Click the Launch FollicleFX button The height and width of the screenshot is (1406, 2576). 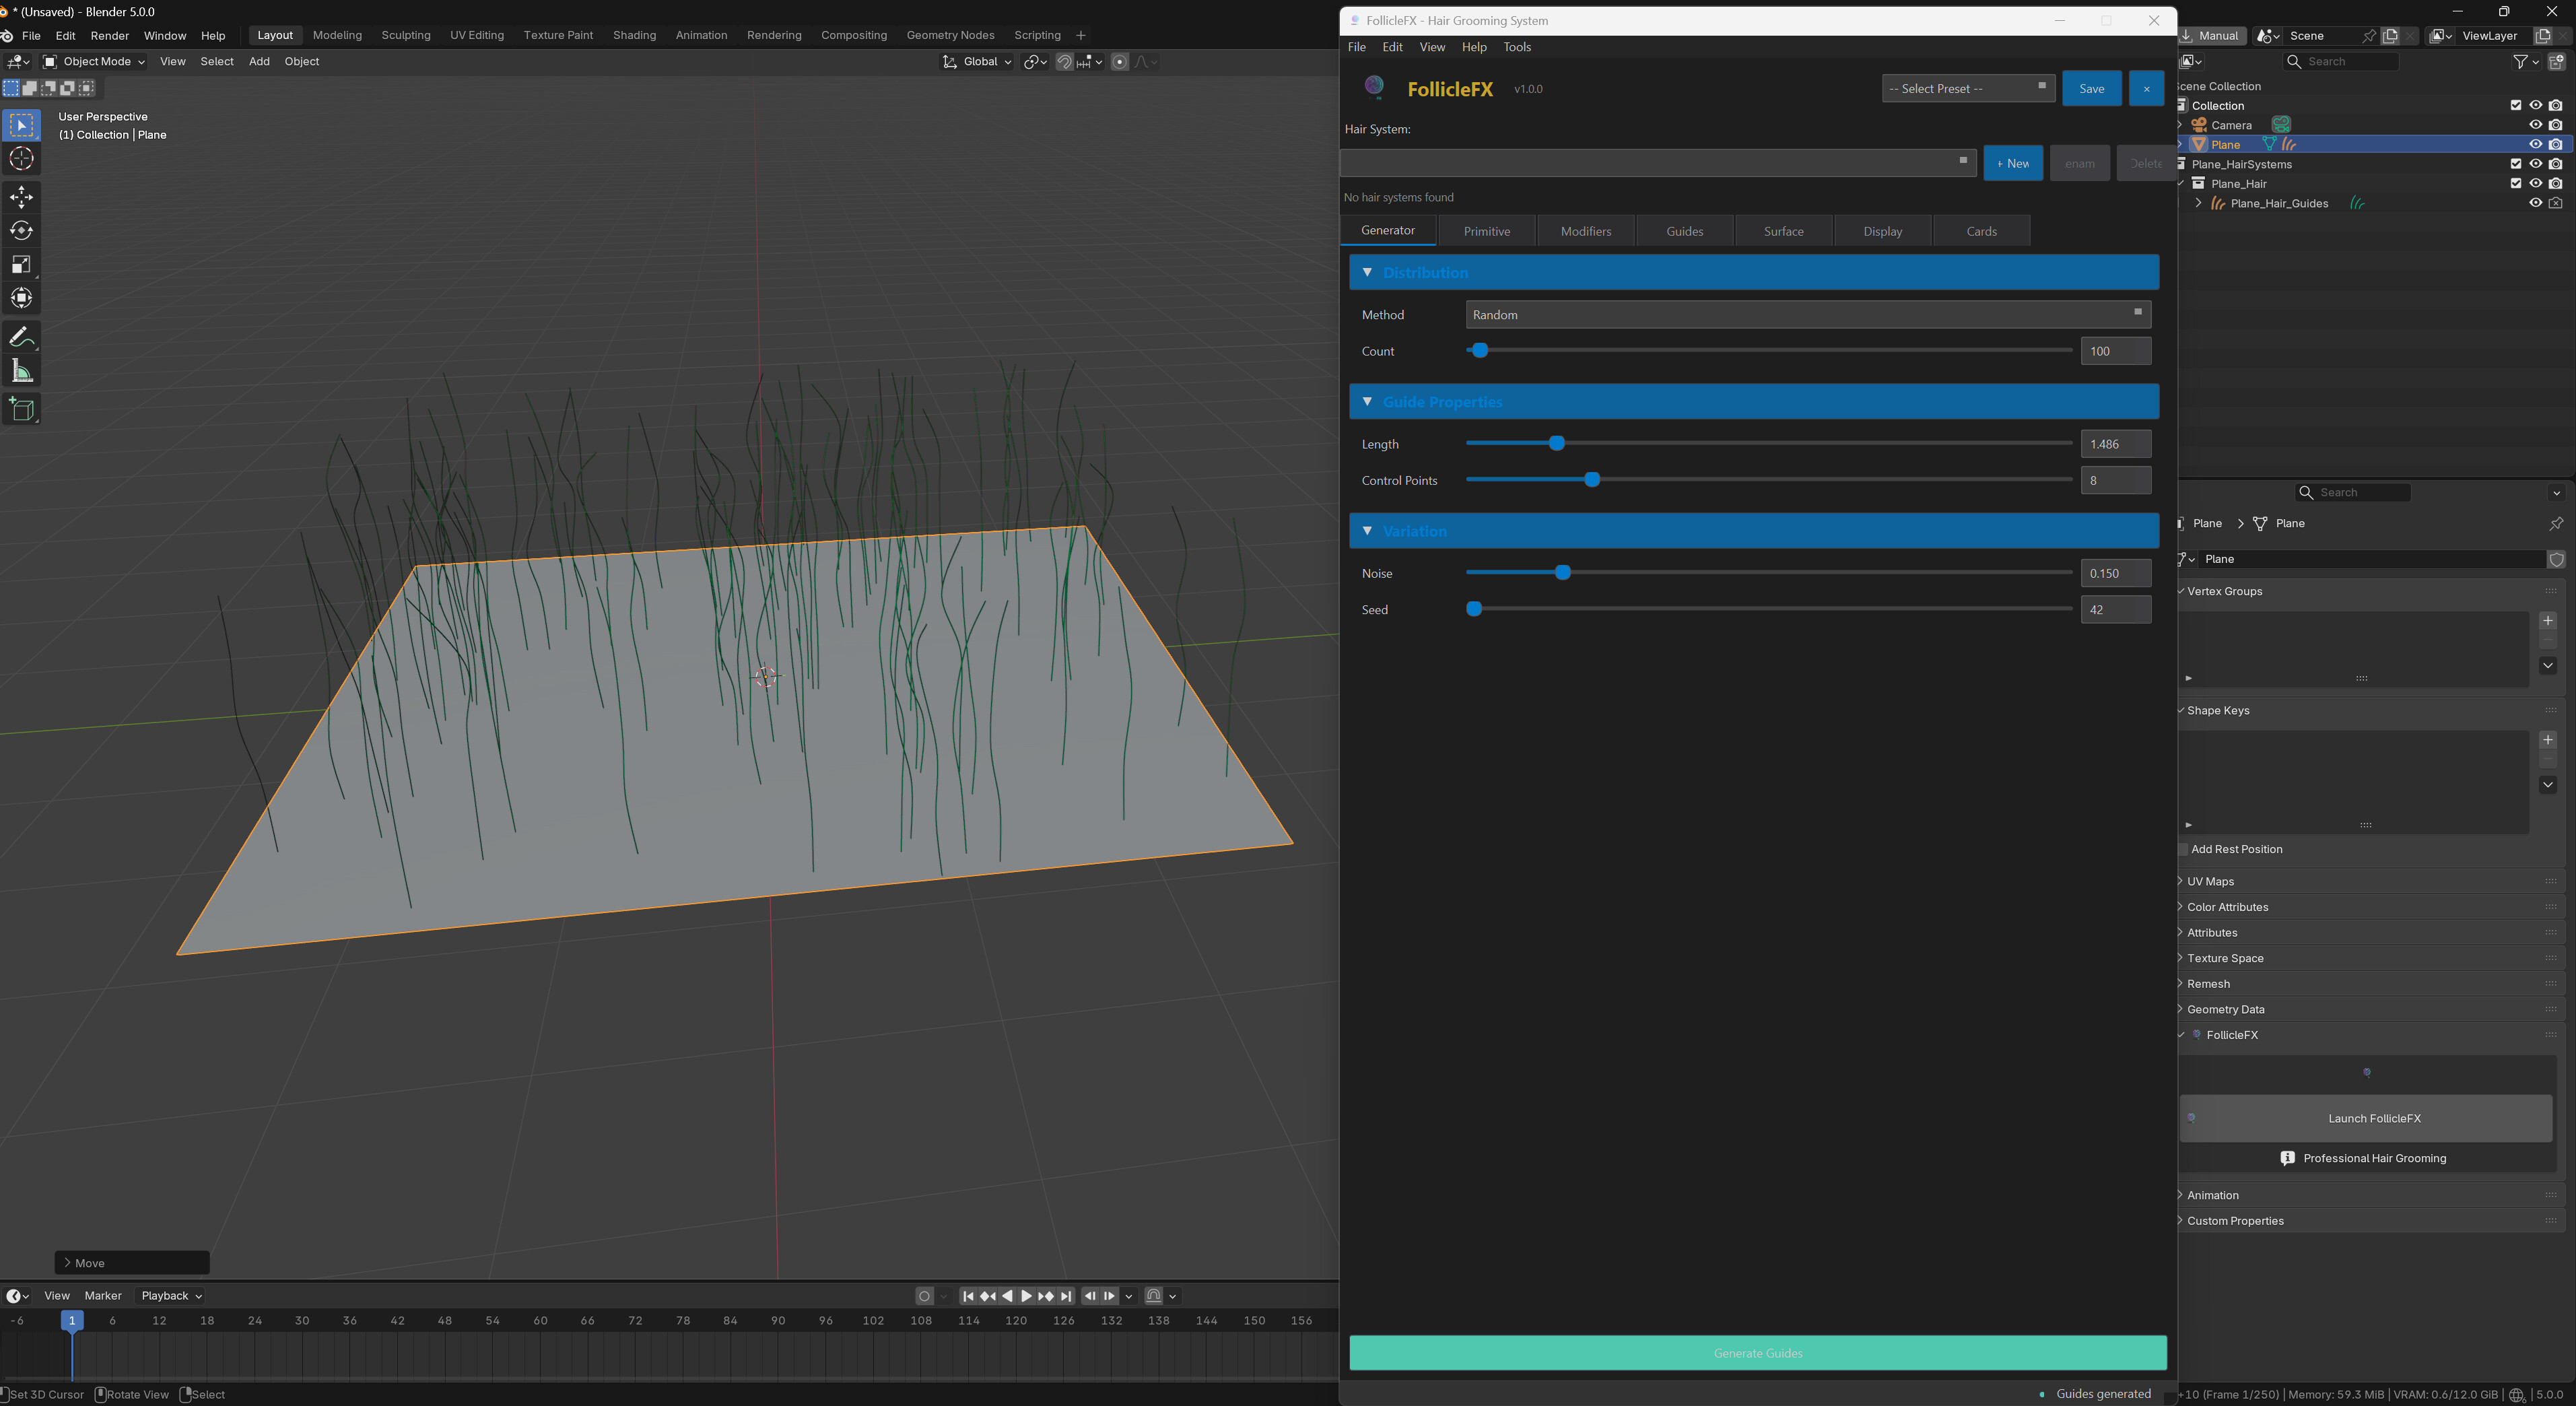[2366, 1118]
